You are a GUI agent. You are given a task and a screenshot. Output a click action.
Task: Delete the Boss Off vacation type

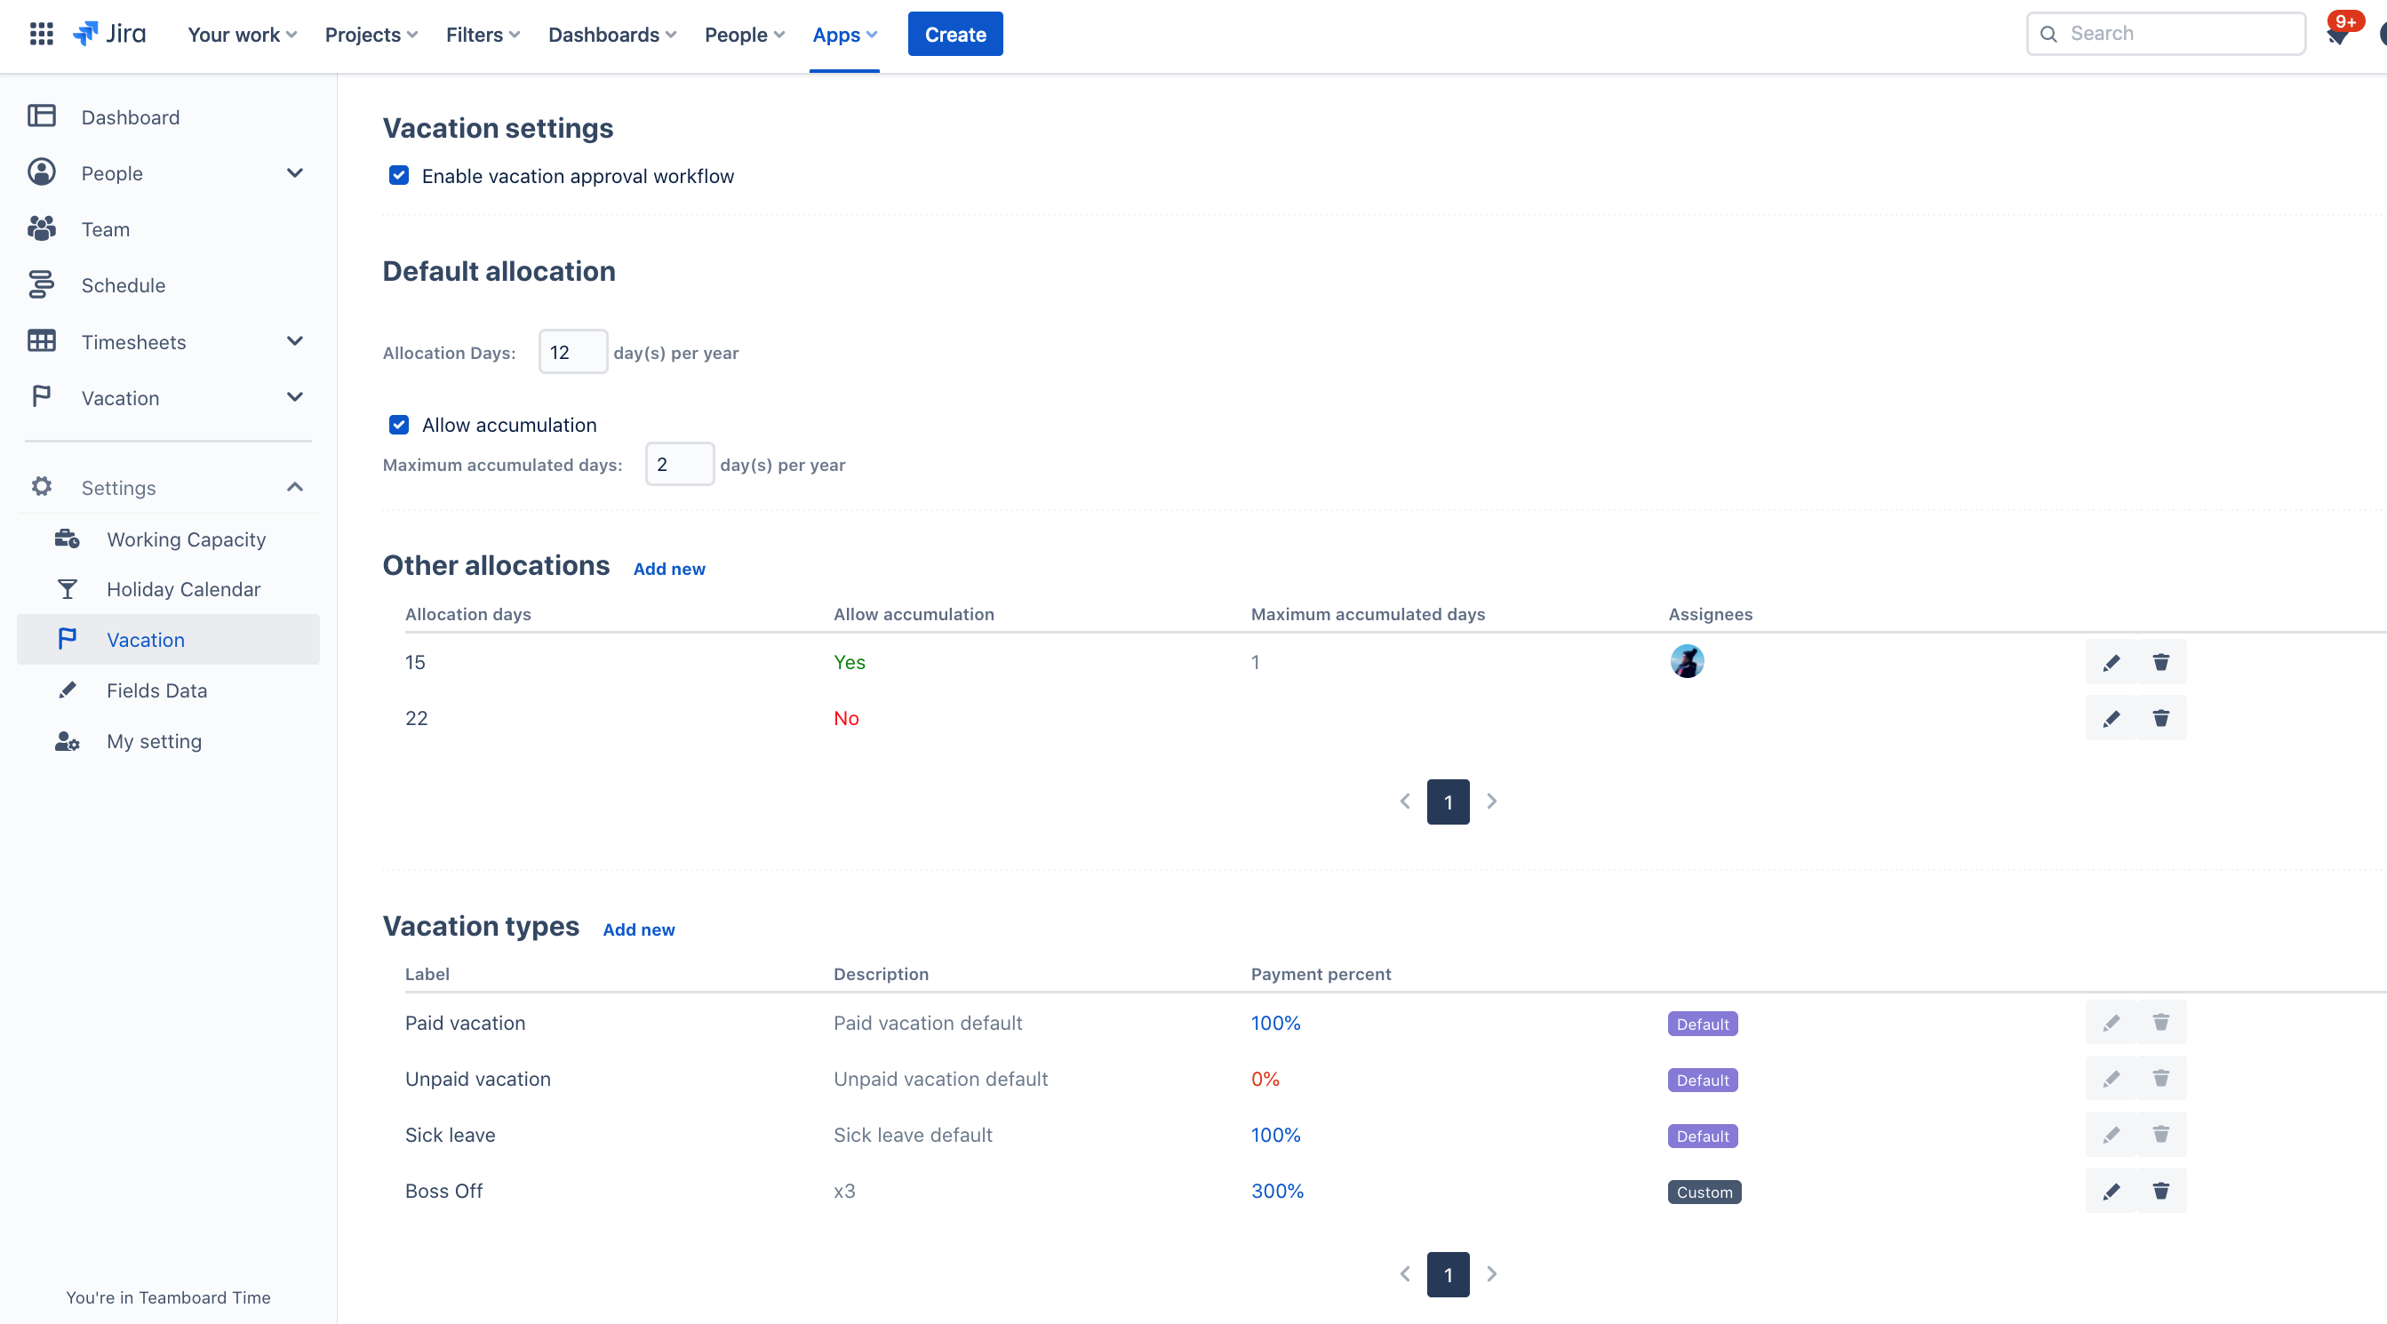pyautogui.click(x=2160, y=1192)
